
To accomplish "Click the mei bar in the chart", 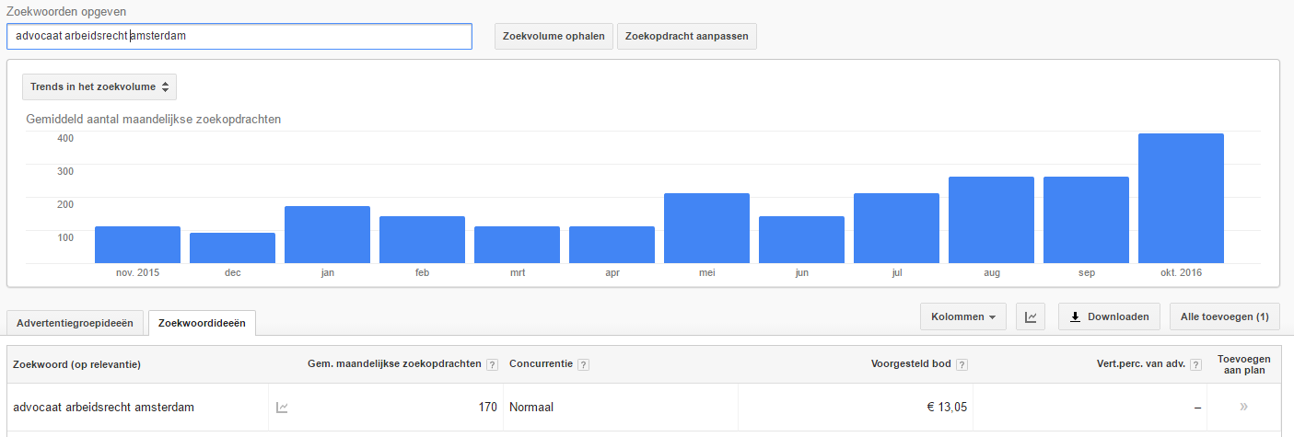I will (x=706, y=228).
